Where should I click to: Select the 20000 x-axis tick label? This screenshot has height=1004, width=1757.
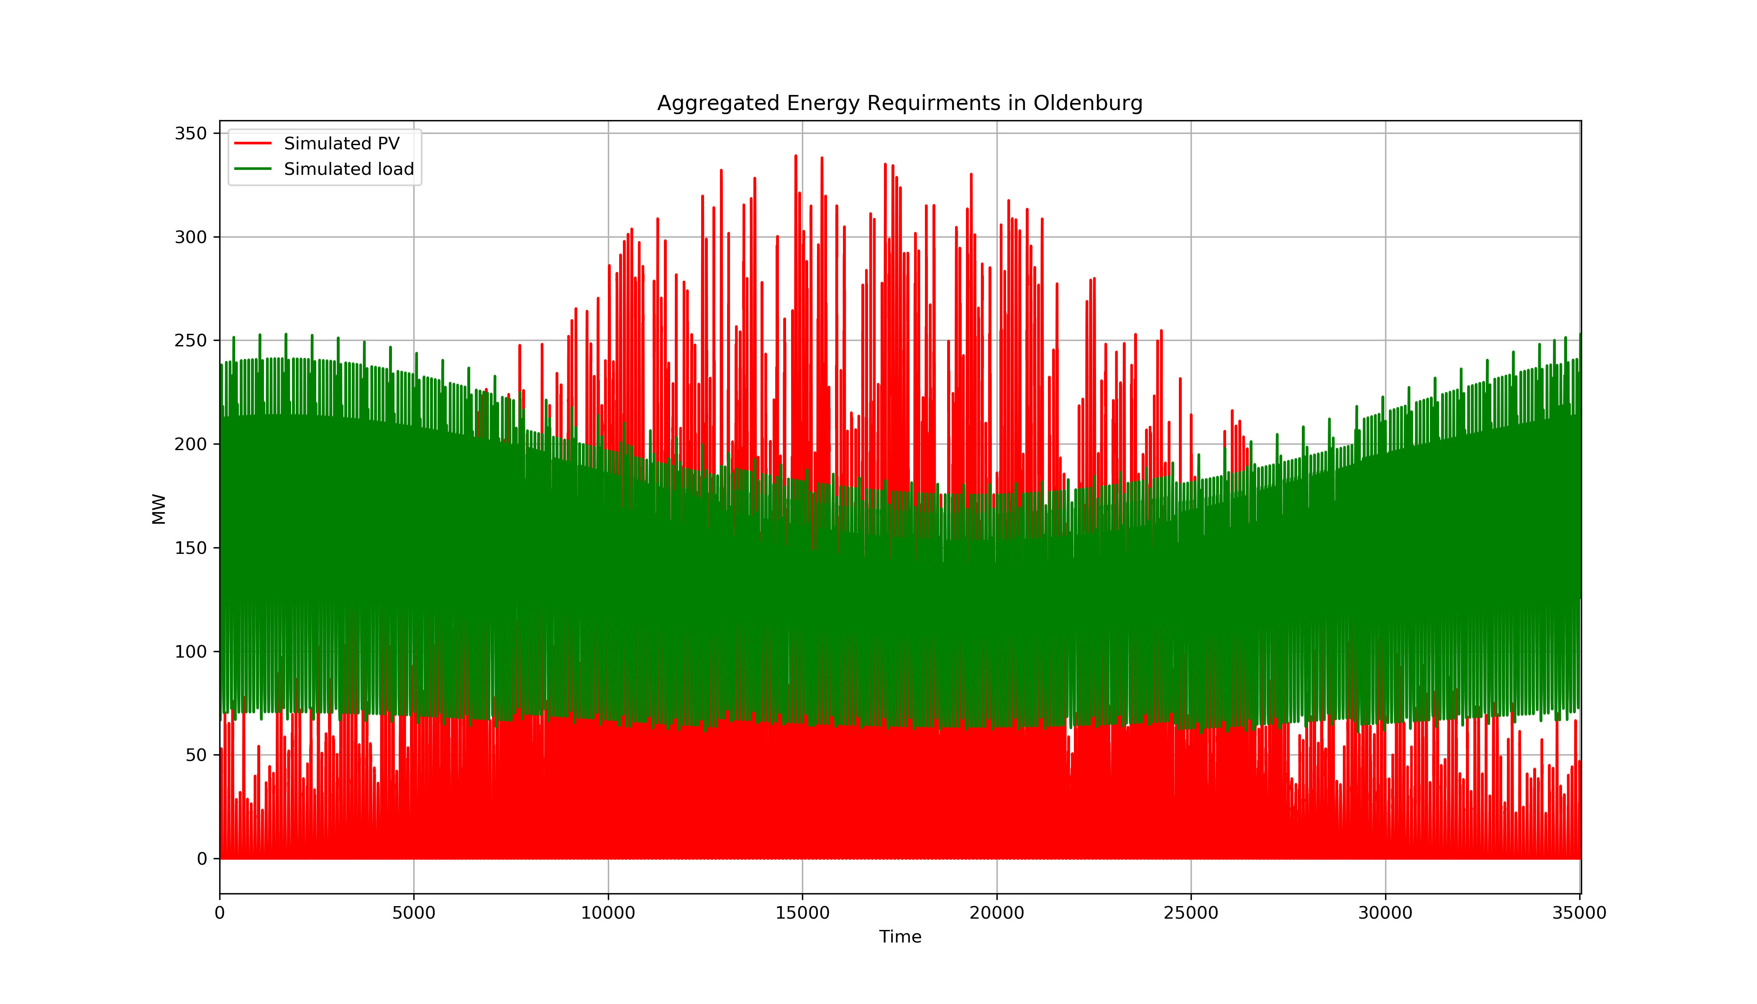[x=996, y=913]
